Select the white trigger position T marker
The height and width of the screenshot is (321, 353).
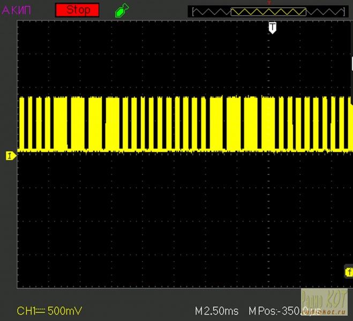(272, 27)
